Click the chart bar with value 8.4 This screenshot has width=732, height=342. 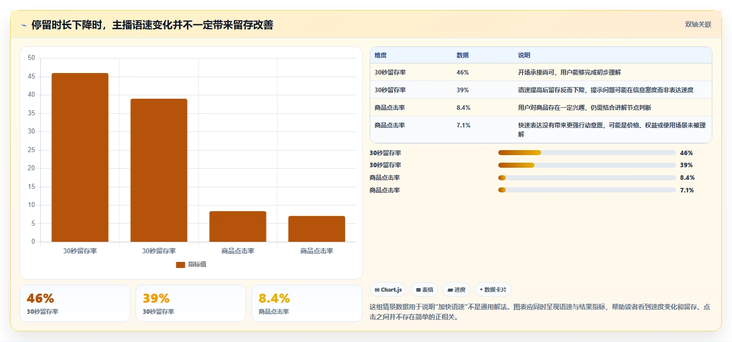(238, 226)
